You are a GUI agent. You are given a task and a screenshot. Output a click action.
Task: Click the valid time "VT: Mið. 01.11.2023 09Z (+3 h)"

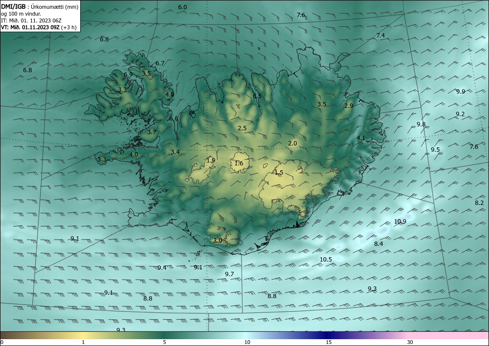coord(39,27)
